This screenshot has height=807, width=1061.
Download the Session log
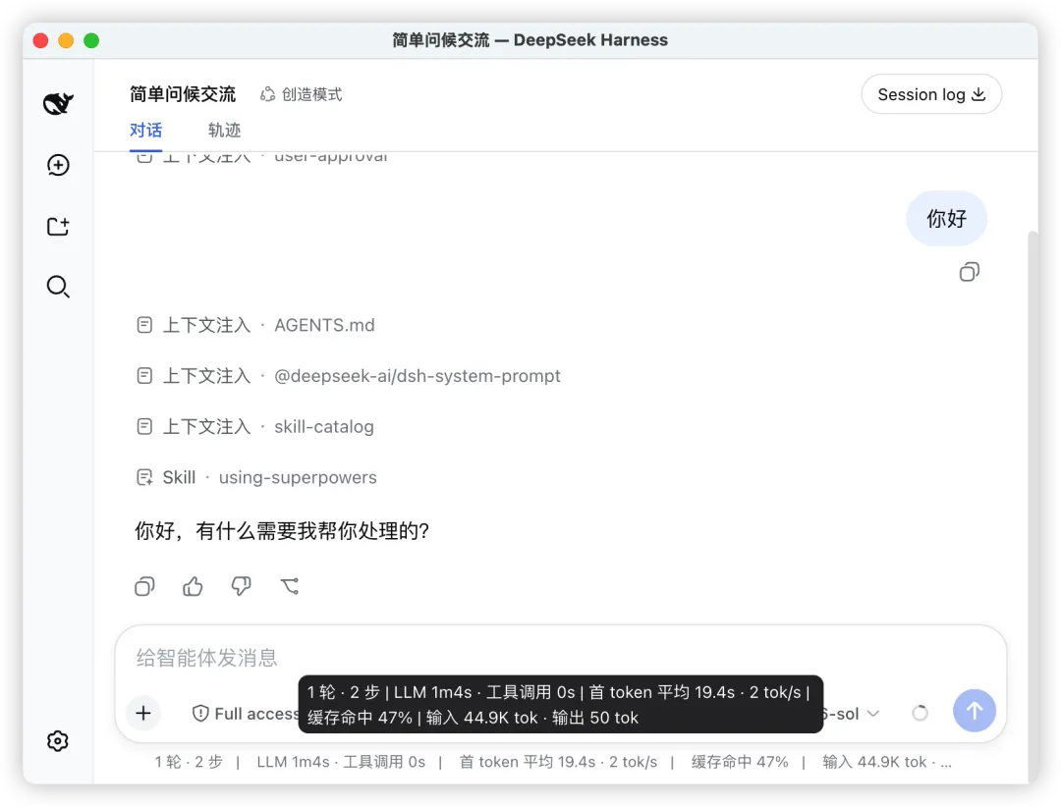pyautogui.click(x=931, y=94)
